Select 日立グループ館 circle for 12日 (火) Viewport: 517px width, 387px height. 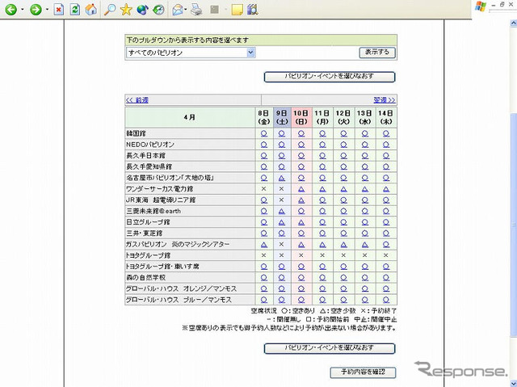[x=343, y=222]
